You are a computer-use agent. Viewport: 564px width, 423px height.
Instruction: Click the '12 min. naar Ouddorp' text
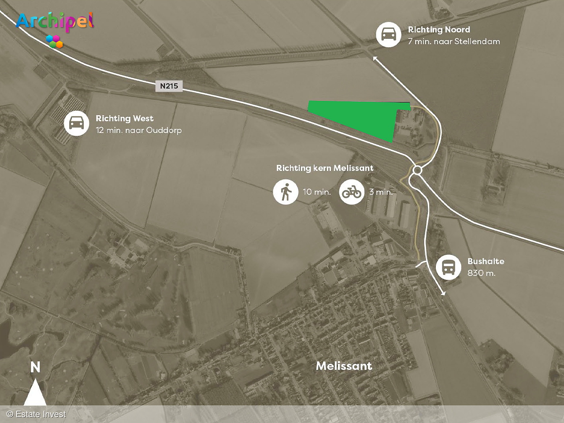[x=139, y=130]
